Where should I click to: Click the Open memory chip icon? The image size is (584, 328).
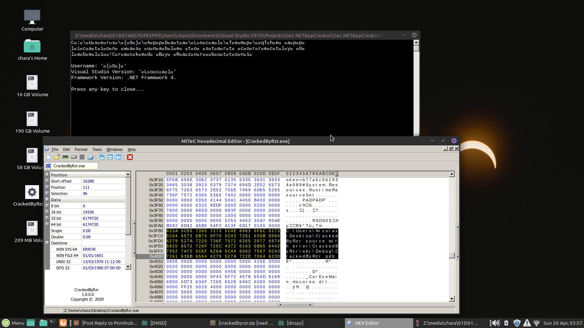(x=65, y=157)
